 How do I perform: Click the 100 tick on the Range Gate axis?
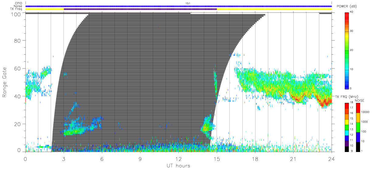(x=16, y=14)
